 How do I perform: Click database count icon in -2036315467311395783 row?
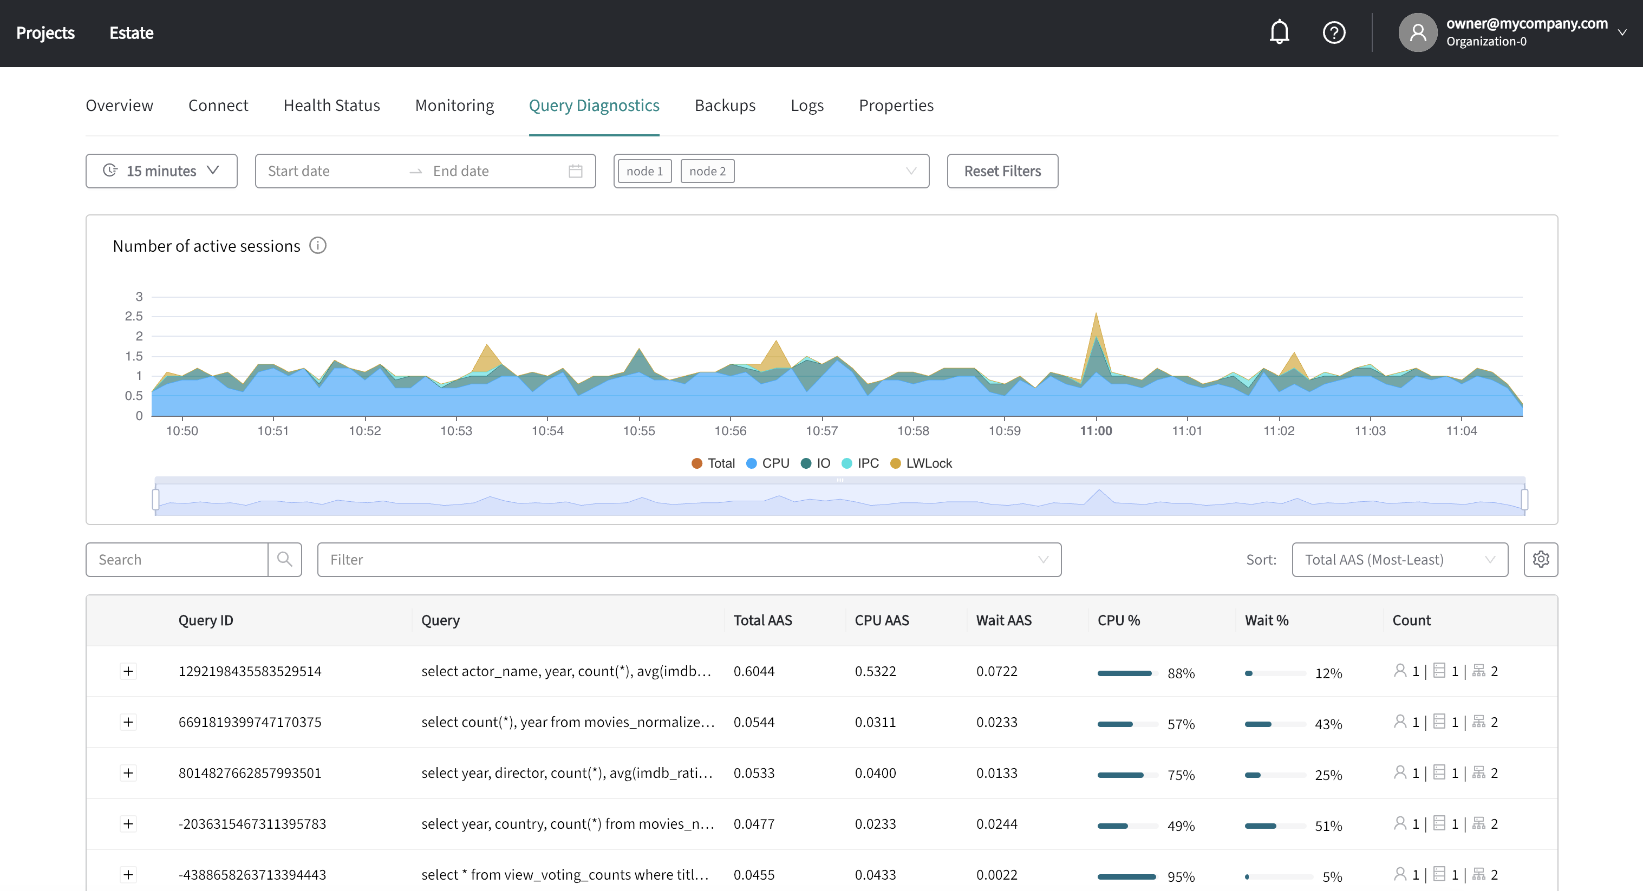[1439, 823]
